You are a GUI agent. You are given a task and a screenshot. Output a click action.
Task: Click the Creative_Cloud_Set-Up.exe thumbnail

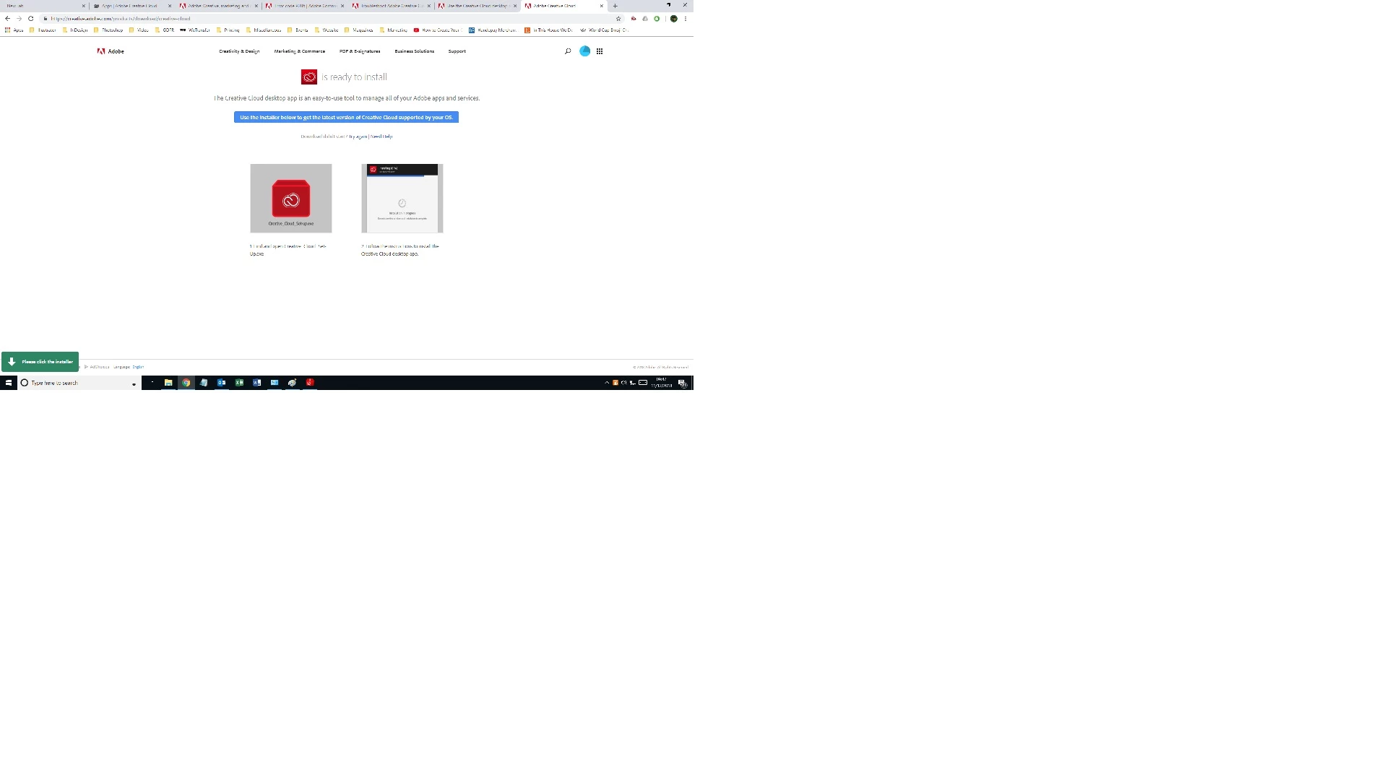click(291, 199)
